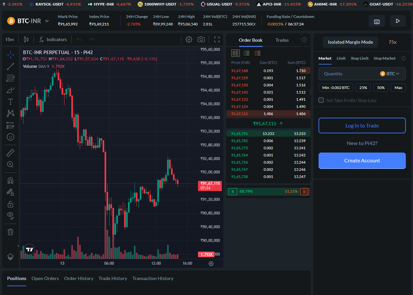Select the measure ruler tool
This screenshot has width=413, height=295.
(10, 153)
